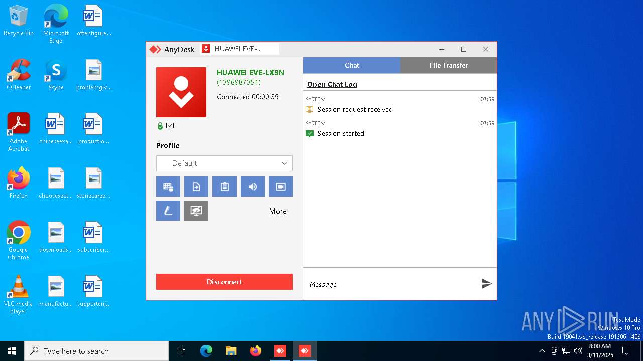Click the taskbar search box
The height and width of the screenshot is (361, 643).
tap(96, 351)
